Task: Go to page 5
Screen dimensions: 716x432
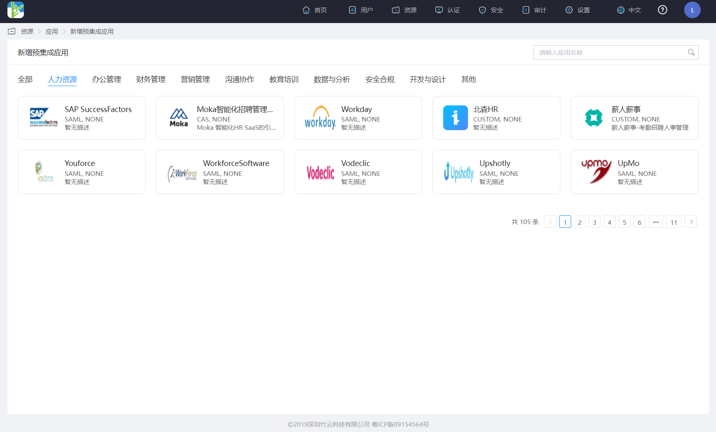Action: (624, 222)
